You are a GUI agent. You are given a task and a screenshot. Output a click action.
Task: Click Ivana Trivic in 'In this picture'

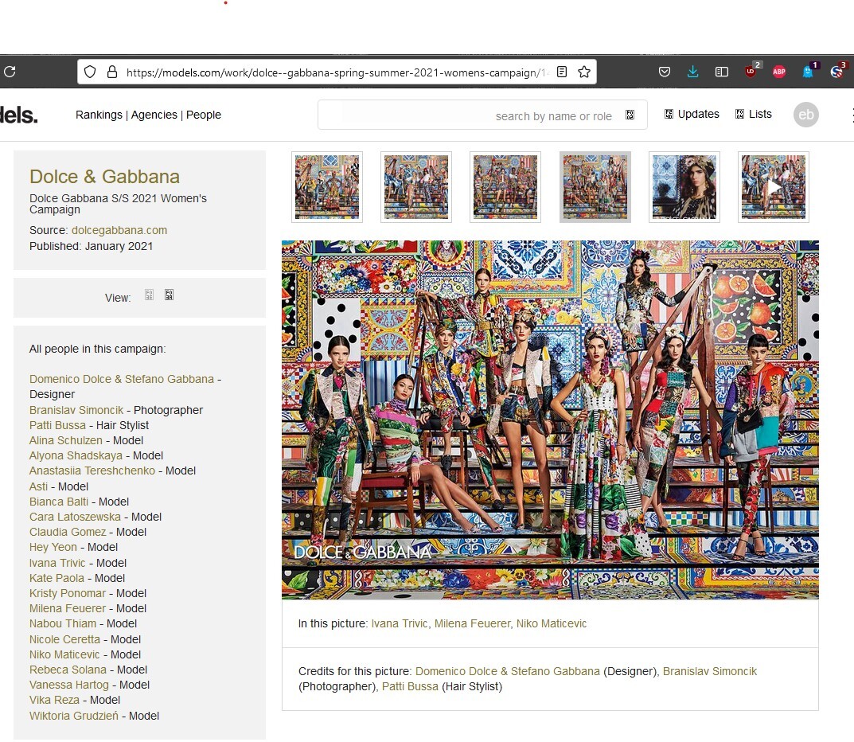click(x=400, y=624)
